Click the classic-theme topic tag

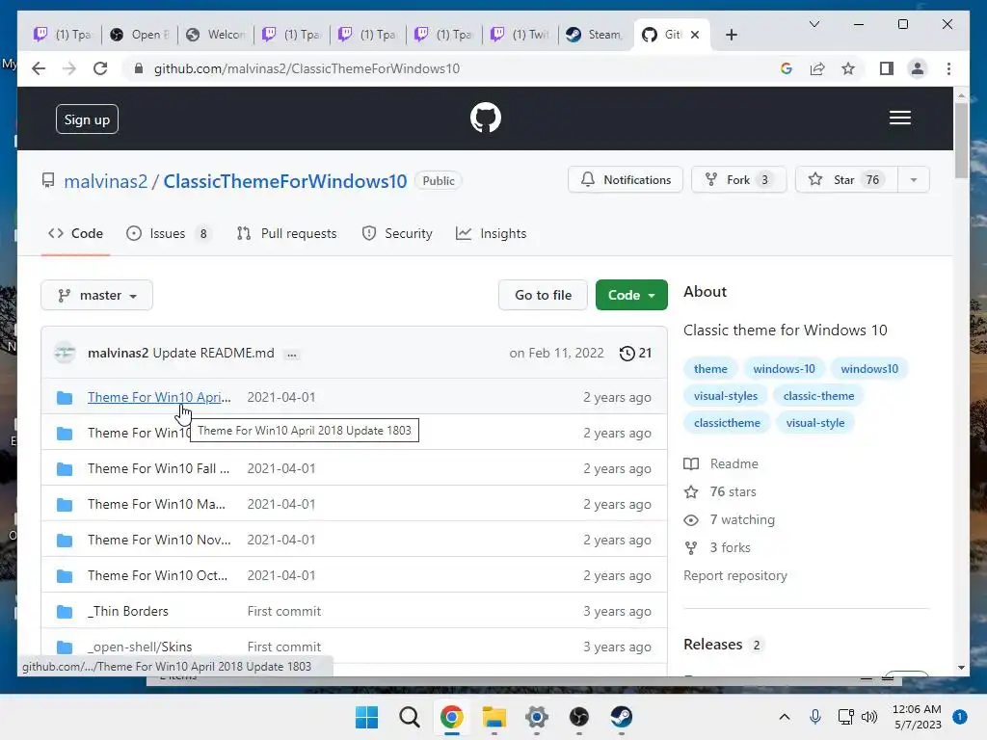(x=818, y=396)
